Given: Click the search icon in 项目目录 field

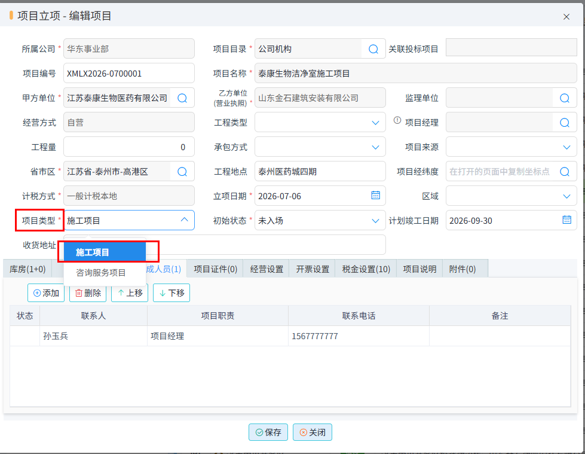Looking at the screenshot, I should click(373, 49).
